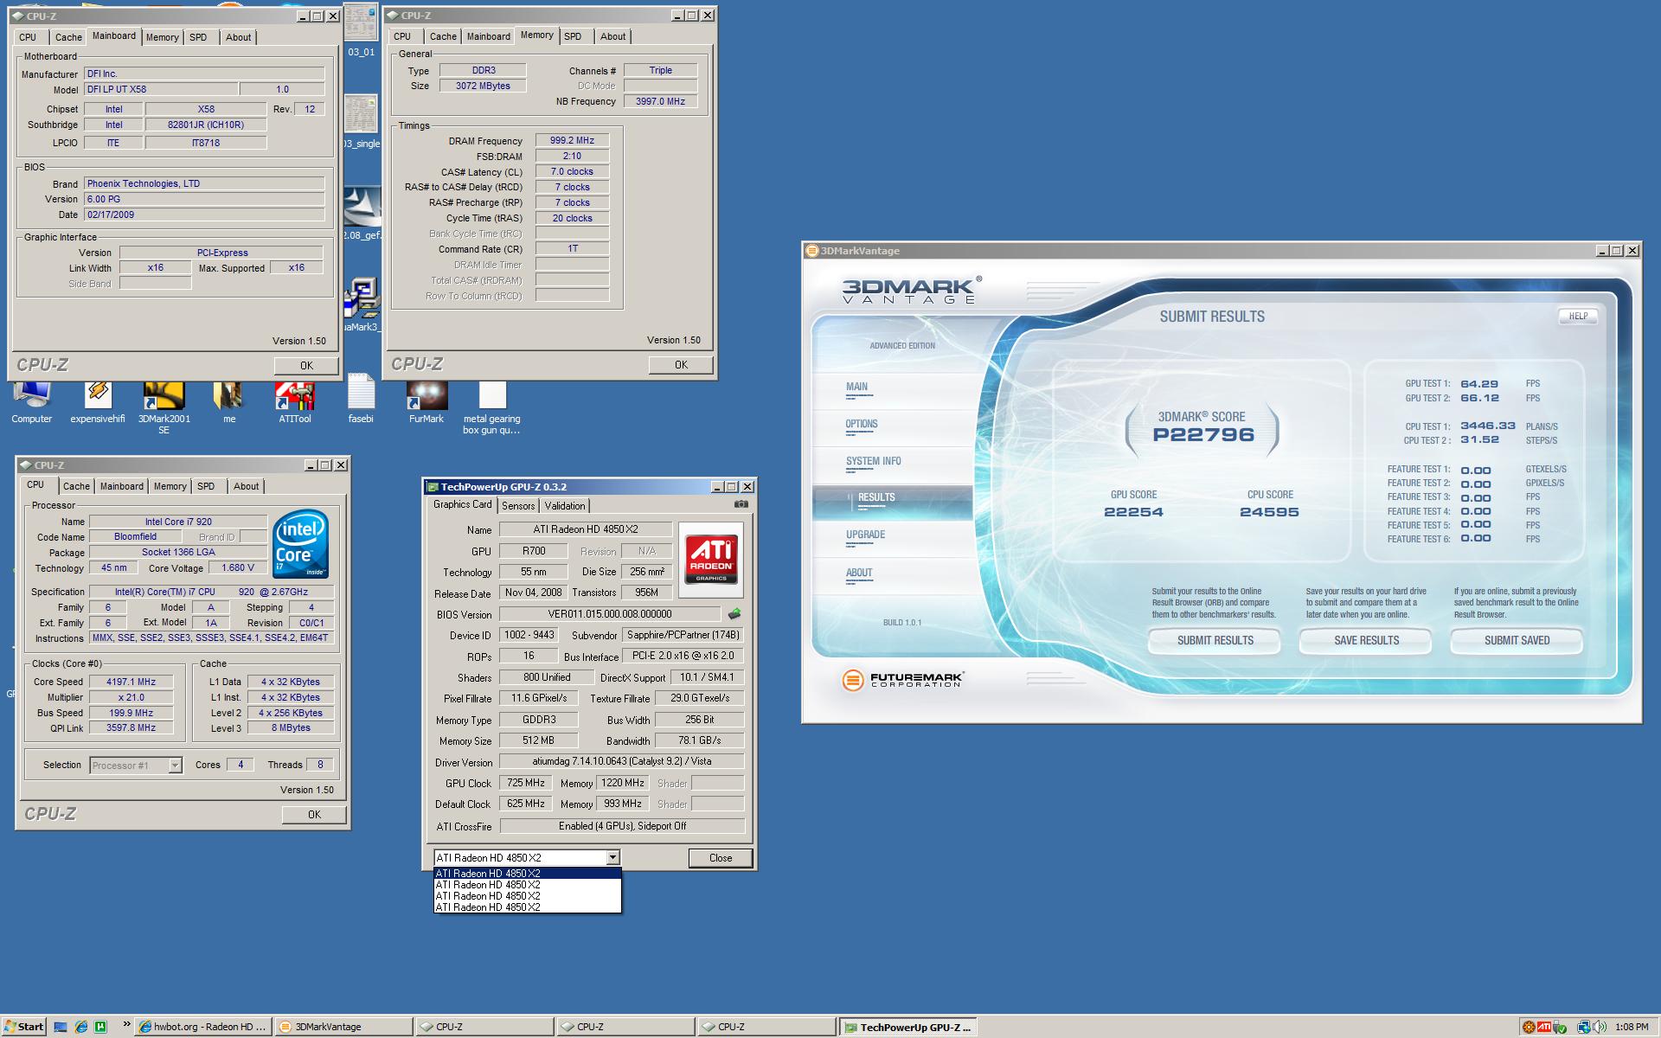The width and height of the screenshot is (1661, 1038).
Task: Open UPGRADE in 3DMark Vantage sidebar
Action: tap(865, 535)
